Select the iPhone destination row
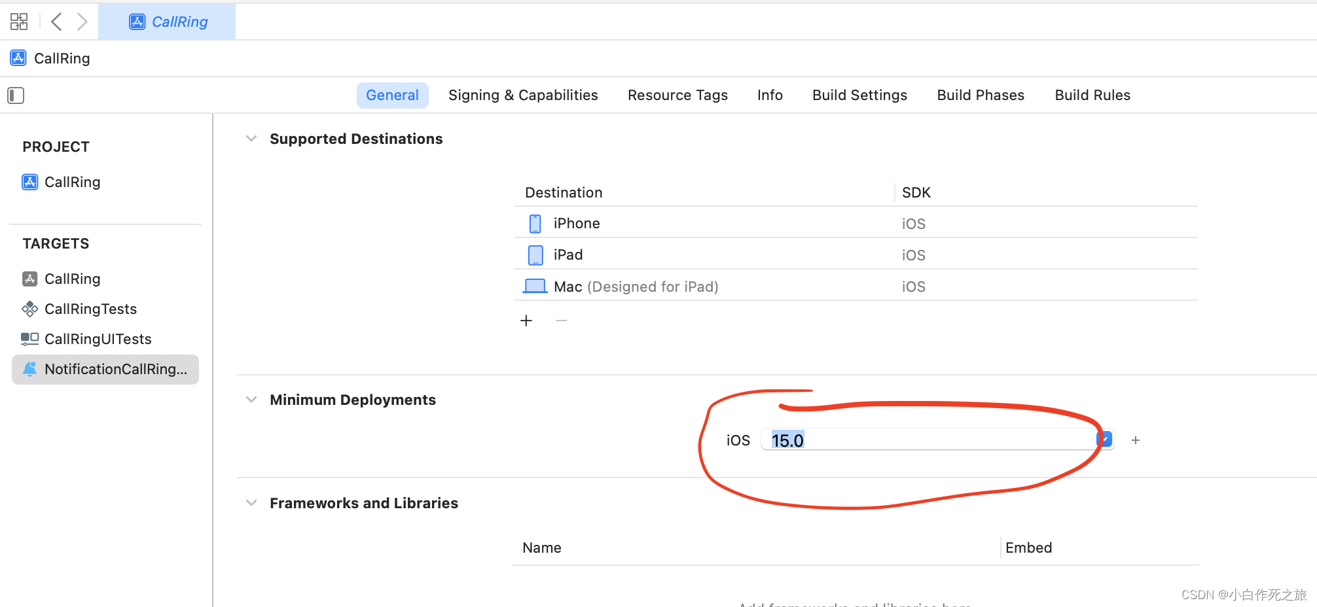The width and height of the screenshot is (1317, 607). click(856, 223)
